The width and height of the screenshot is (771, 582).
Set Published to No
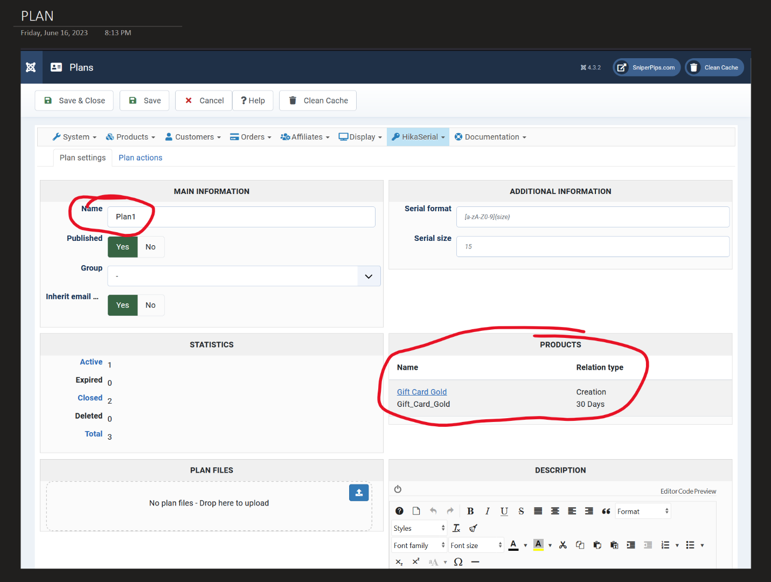pos(150,247)
